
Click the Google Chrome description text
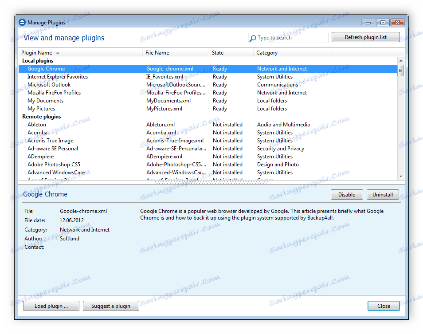coord(262,215)
